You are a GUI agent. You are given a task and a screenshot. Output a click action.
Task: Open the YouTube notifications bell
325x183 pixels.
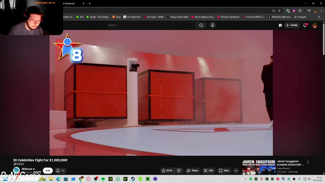point(305,25)
